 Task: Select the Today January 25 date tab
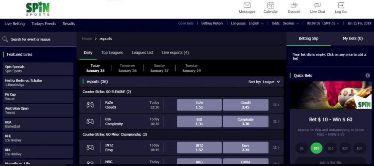[x=95, y=68]
